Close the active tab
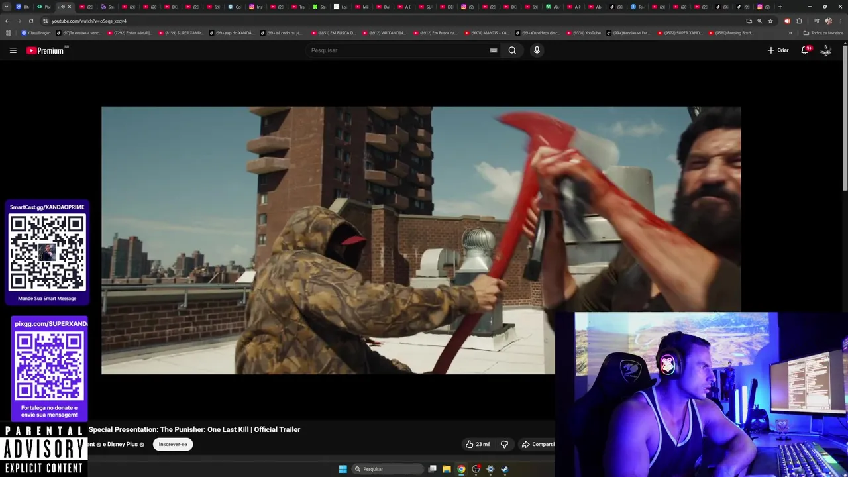 (70, 7)
